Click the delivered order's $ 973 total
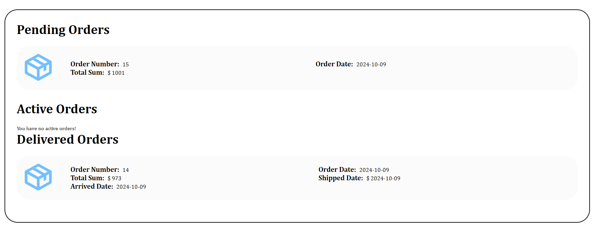This screenshot has height=234, width=599. coord(114,178)
